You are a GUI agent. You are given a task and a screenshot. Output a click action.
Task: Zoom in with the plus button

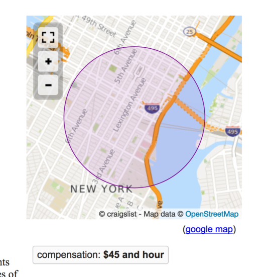click(x=48, y=61)
